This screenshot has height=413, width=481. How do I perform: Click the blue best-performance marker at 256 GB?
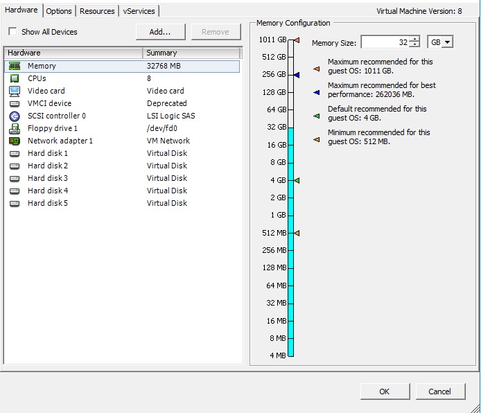[297, 75]
